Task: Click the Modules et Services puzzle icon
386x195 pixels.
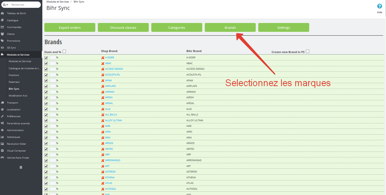Action: pos(2,55)
